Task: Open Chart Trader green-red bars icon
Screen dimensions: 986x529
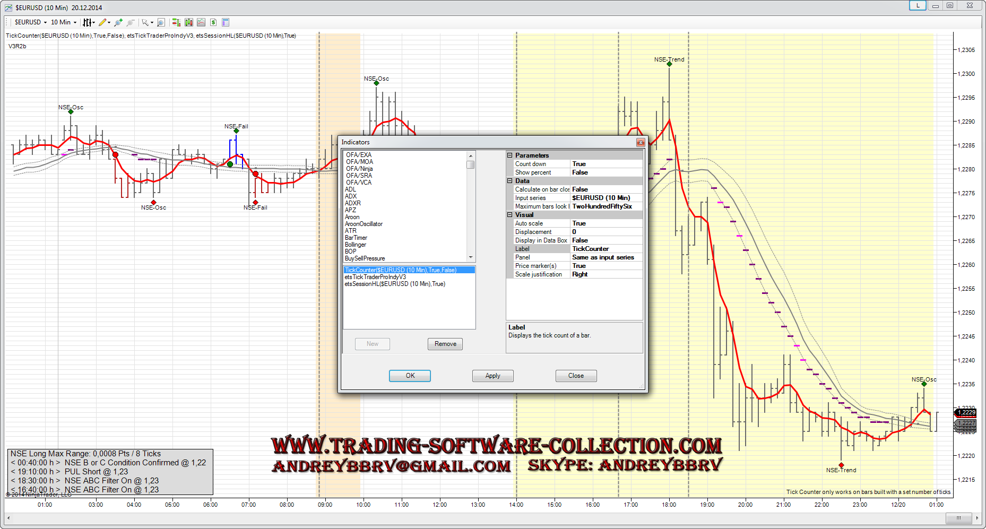Action: [176, 22]
